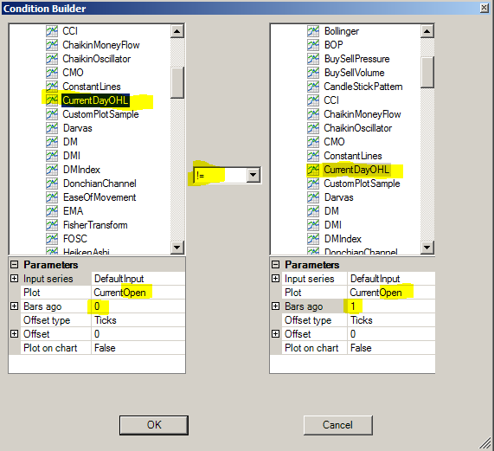Click left Bars ago value field
Image resolution: width=494 pixels, height=451 pixels.
tap(138, 306)
